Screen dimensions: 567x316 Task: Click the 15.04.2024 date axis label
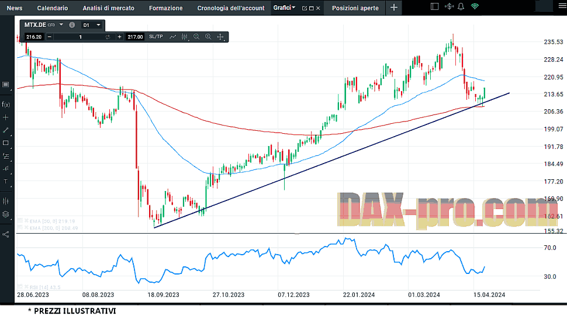point(489,295)
